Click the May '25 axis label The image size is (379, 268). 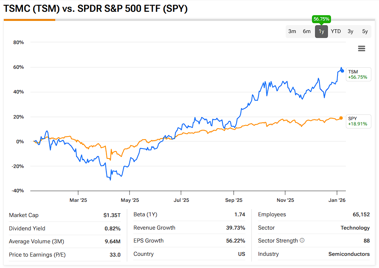(130, 200)
